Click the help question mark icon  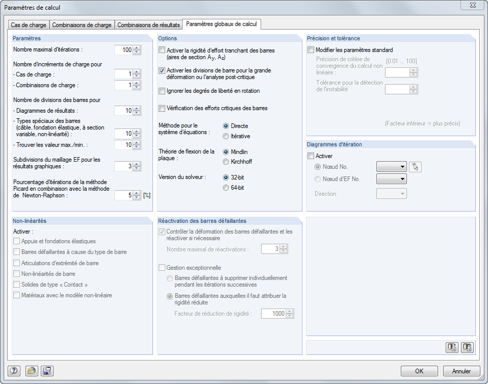tap(14, 371)
